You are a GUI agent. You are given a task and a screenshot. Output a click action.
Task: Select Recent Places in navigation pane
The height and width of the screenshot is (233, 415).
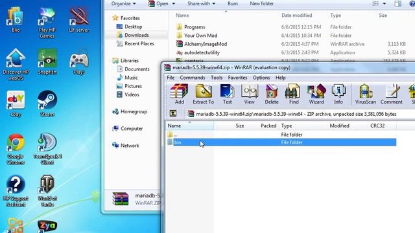pos(139,43)
